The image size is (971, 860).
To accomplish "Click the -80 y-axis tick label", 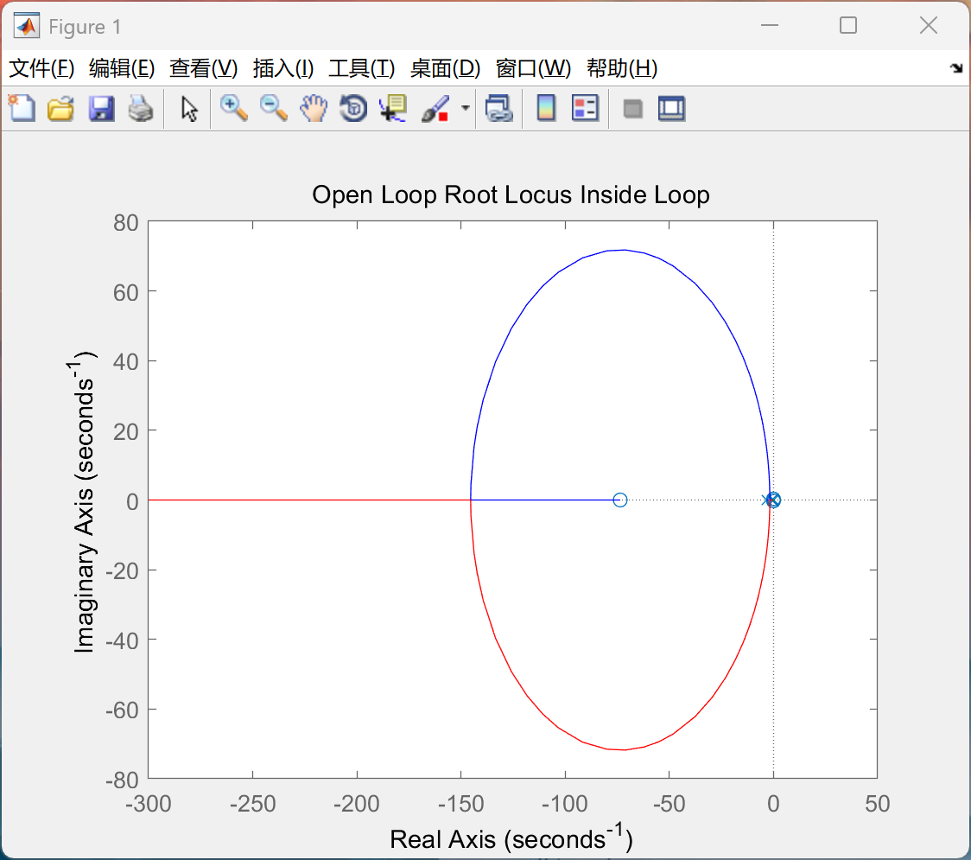I will click(x=122, y=780).
